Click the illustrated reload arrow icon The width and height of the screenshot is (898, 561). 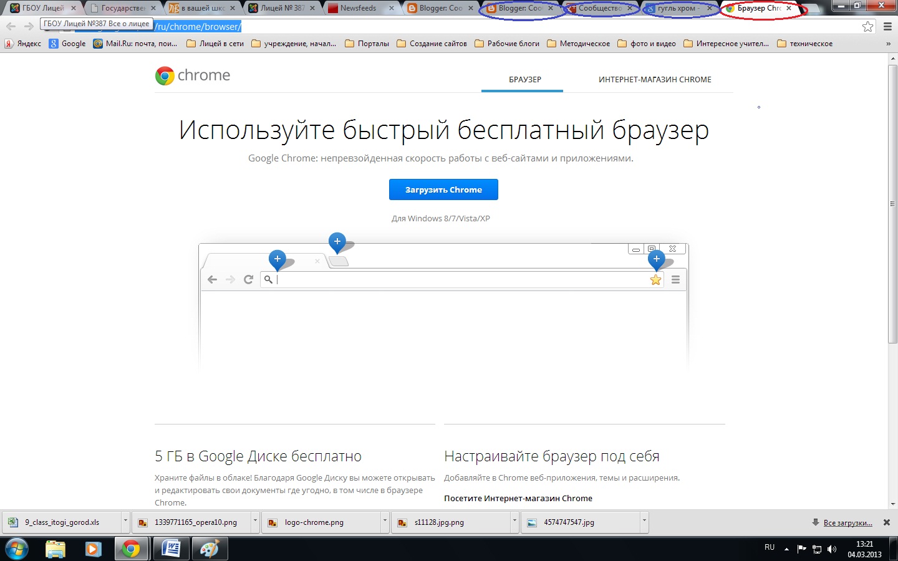click(x=248, y=279)
